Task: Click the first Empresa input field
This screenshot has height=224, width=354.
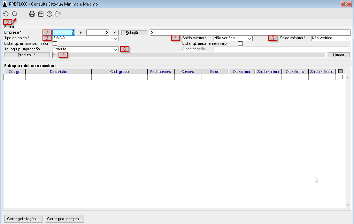Action: 63,33
